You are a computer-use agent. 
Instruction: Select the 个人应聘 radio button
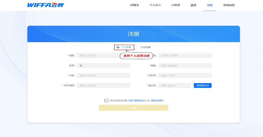tap(118, 47)
